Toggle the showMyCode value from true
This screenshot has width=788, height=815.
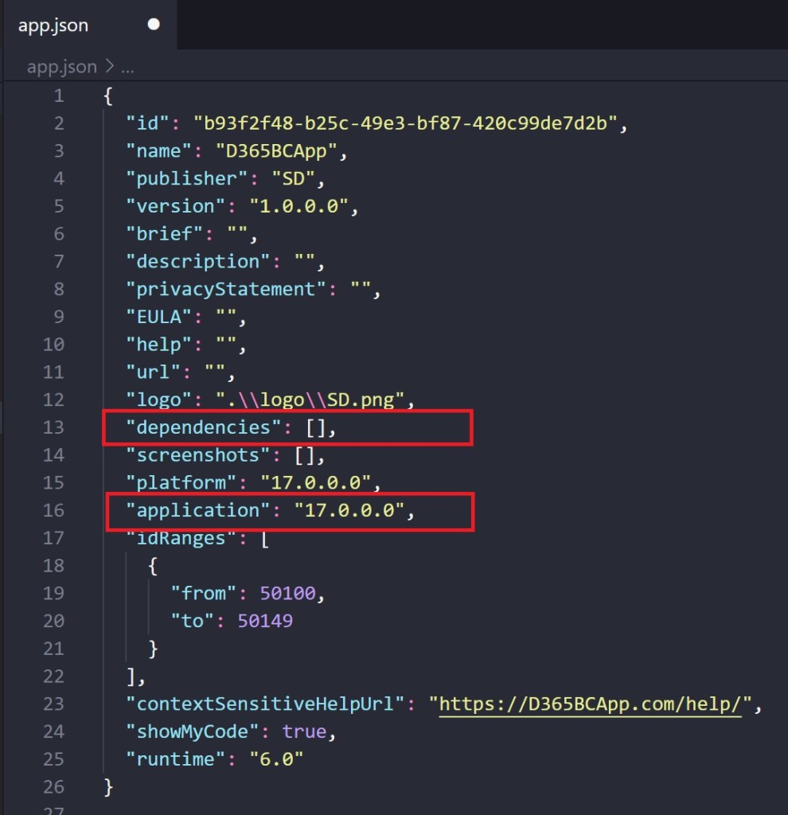click(x=305, y=731)
